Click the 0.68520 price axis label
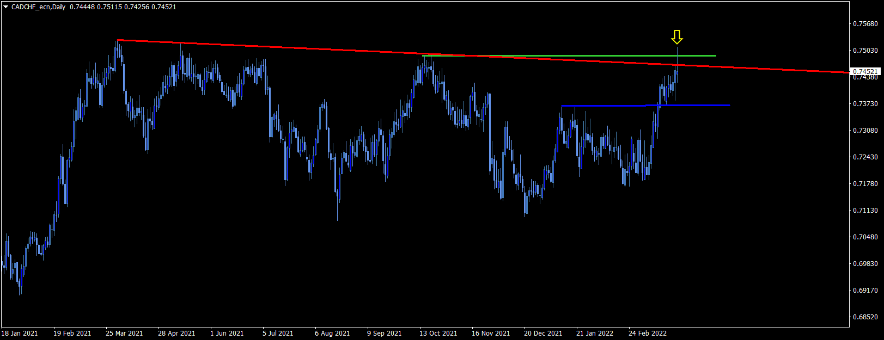The image size is (884, 340). pyautogui.click(x=865, y=317)
